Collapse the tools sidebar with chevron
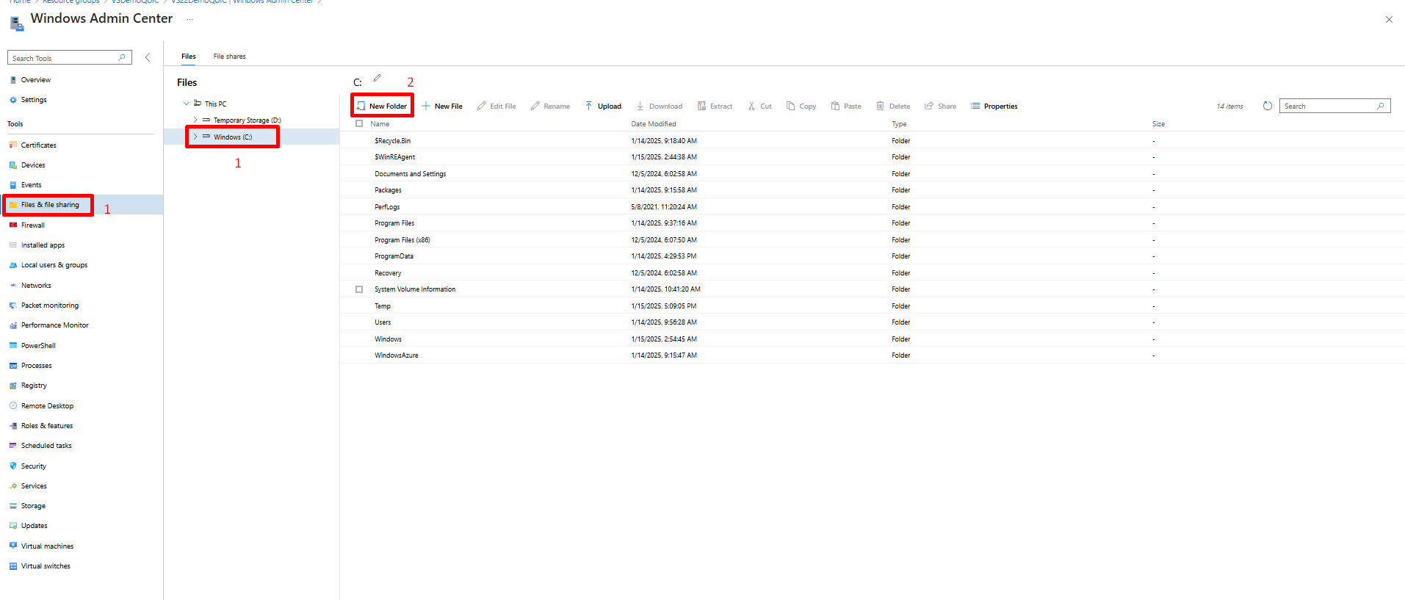 click(148, 57)
